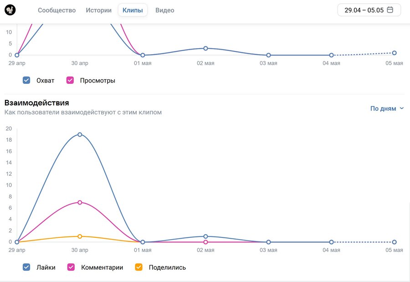Image resolution: width=410 pixels, height=282 pixels.
Task: Click the community avatar logo icon
Action: tap(10, 10)
